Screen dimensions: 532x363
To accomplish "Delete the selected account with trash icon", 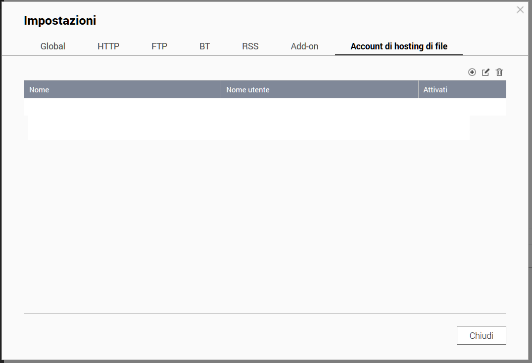I will click(499, 72).
